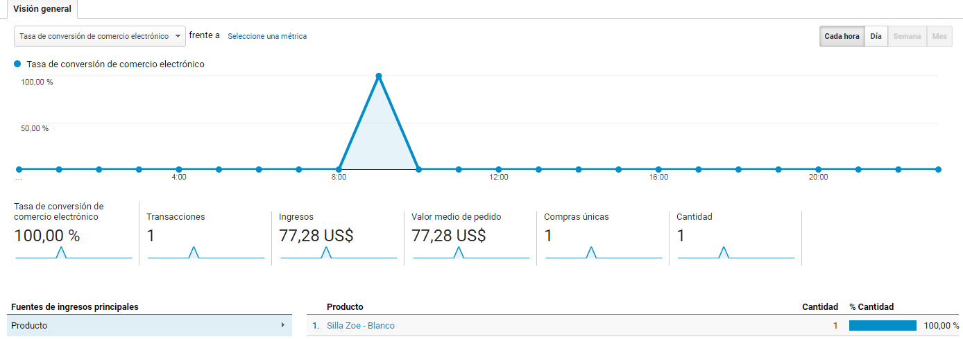
Task: Open the Visión general tab
Action: pyautogui.click(x=42, y=9)
